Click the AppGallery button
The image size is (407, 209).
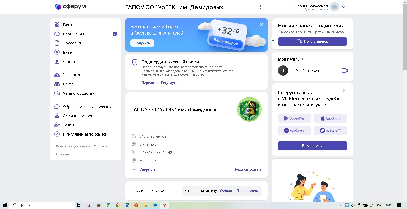tap(294, 130)
